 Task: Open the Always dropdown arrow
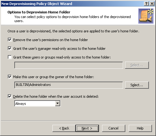click(x=58, y=103)
